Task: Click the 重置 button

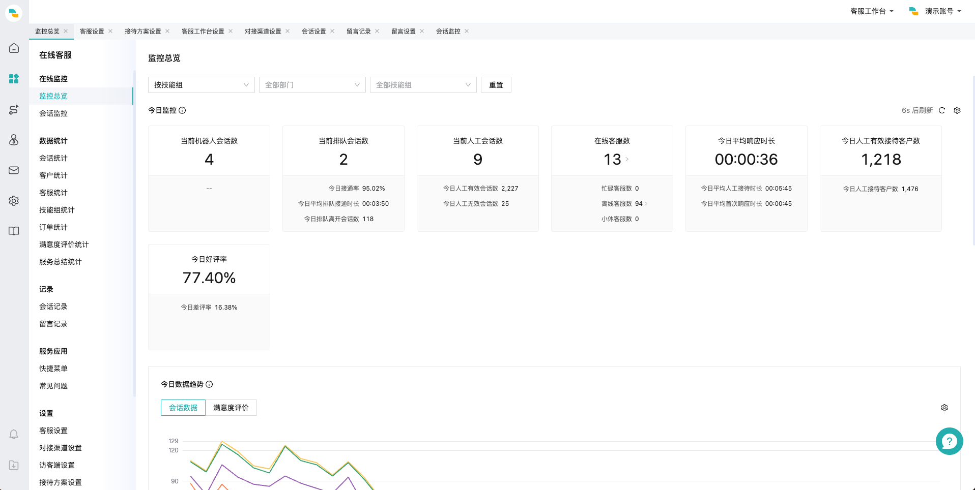Action: pyautogui.click(x=496, y=85)
